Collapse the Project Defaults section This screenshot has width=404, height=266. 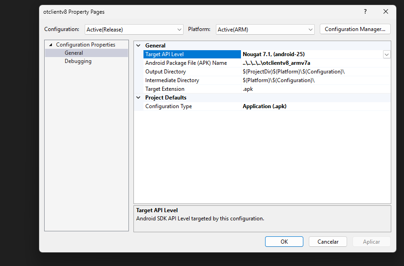click(x=139, y=98)
